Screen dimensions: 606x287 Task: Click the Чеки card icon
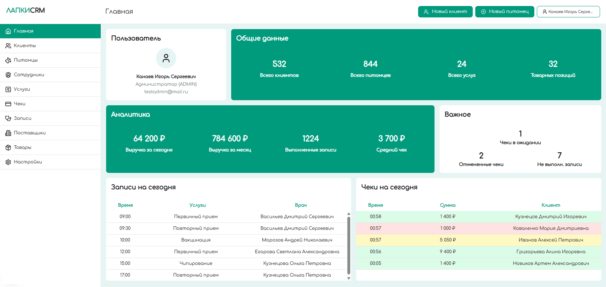[x=8, y=104]
